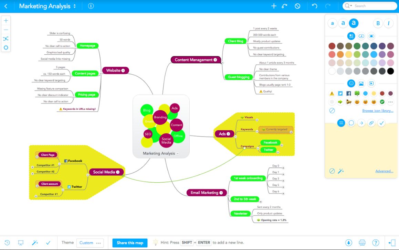Viewport: 399px width, 250px height.
Task: Click the map layout icon in left sidebar
Action: (x=6, y=39)
